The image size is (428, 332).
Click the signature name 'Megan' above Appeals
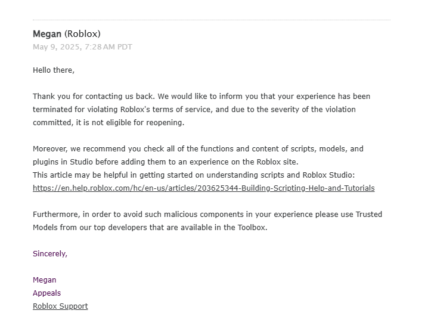[x=45, y=280]
